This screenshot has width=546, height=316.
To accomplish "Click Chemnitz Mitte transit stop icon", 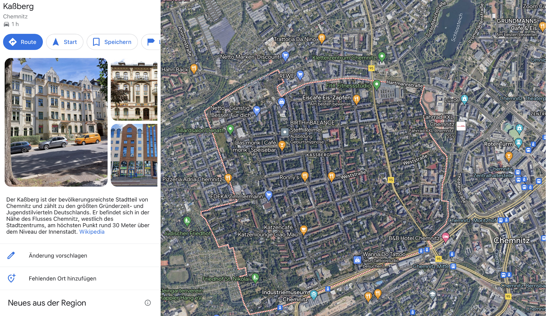I will click(453, 266).
